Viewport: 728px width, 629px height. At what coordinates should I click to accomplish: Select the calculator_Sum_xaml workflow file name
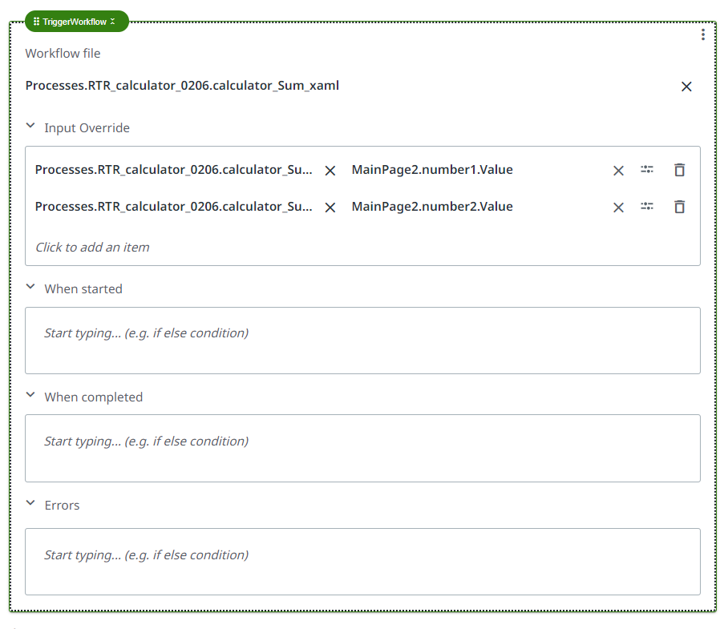coord(182,86)
